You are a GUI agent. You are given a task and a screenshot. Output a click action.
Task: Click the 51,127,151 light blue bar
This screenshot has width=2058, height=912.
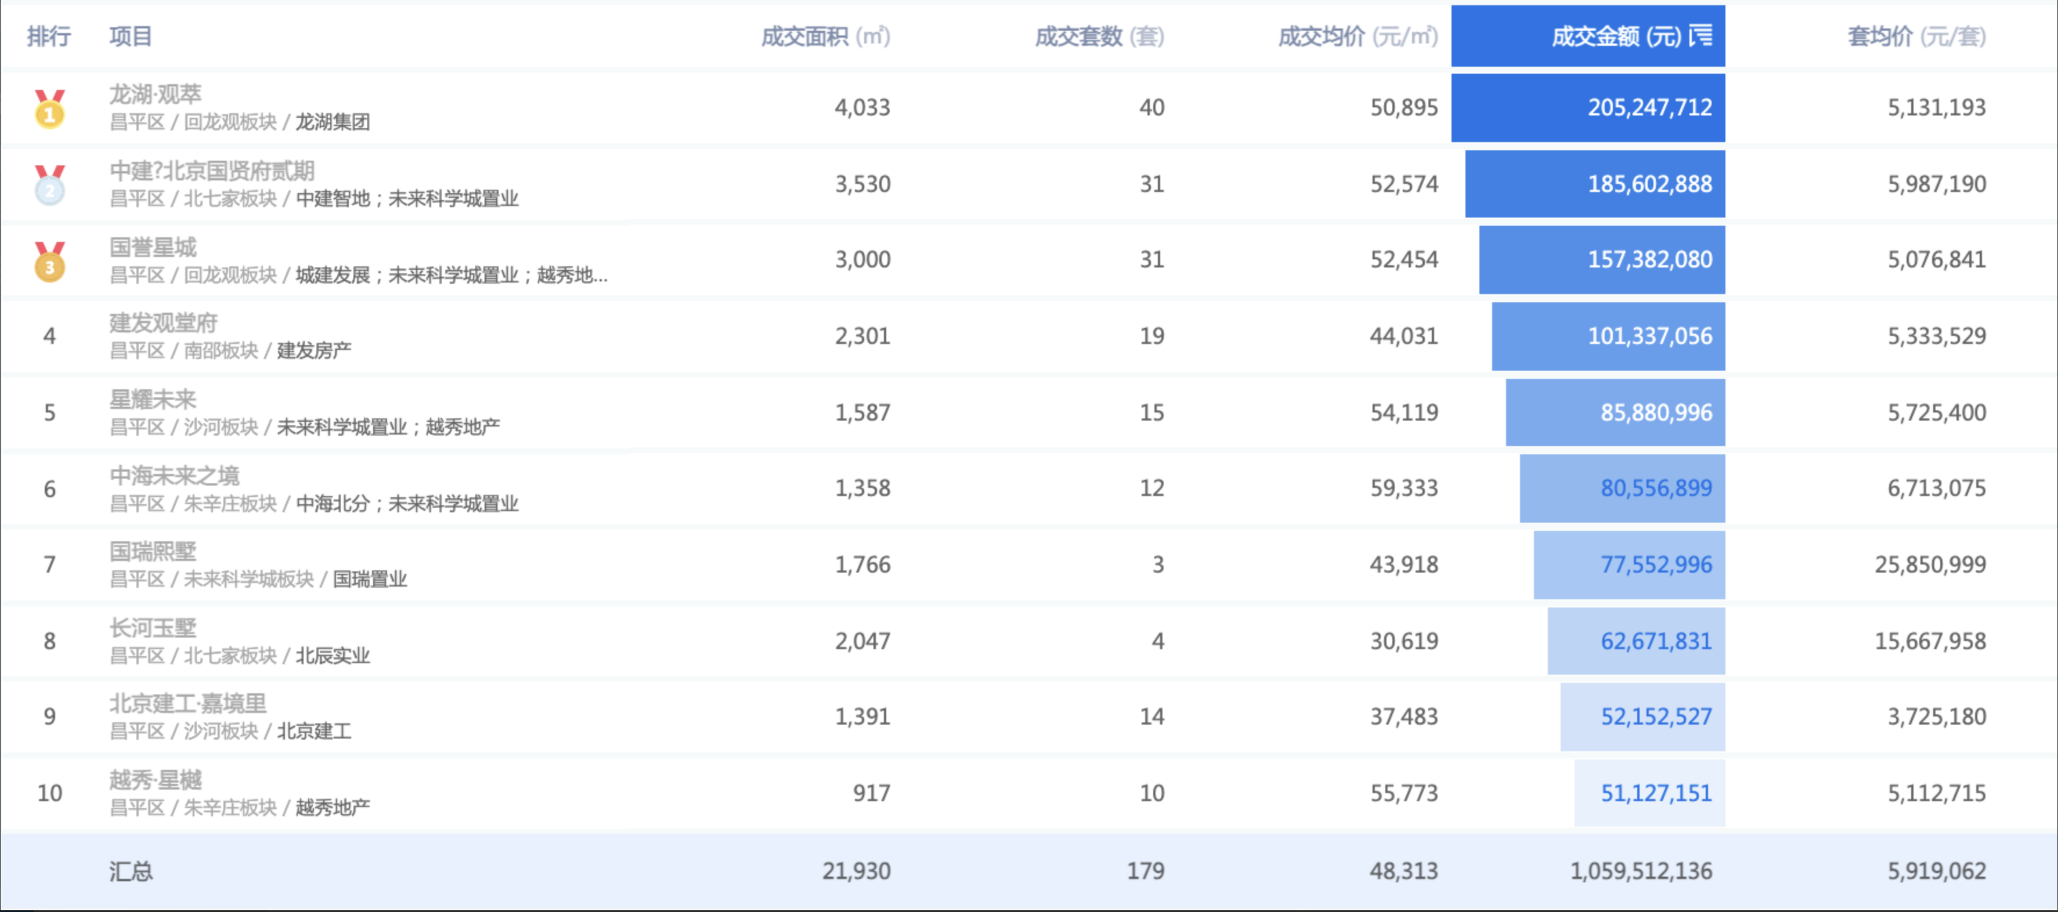click(x=1650, y=793)
